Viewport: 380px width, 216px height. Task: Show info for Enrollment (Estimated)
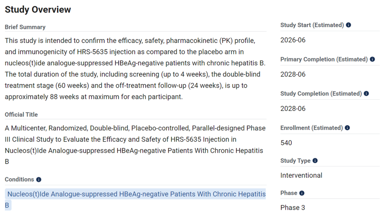click(x=347, y=128)
